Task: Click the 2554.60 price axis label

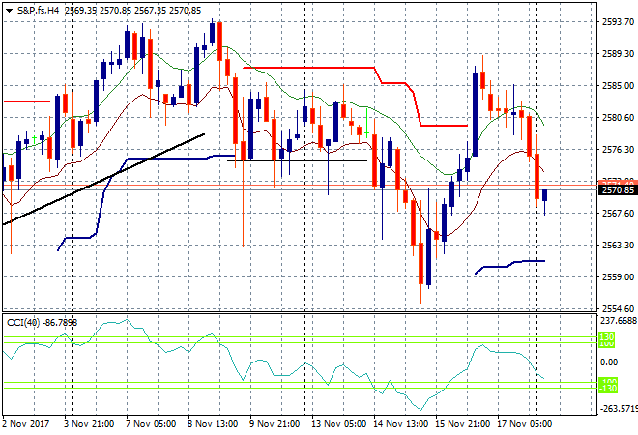Action: coord(618,309)
